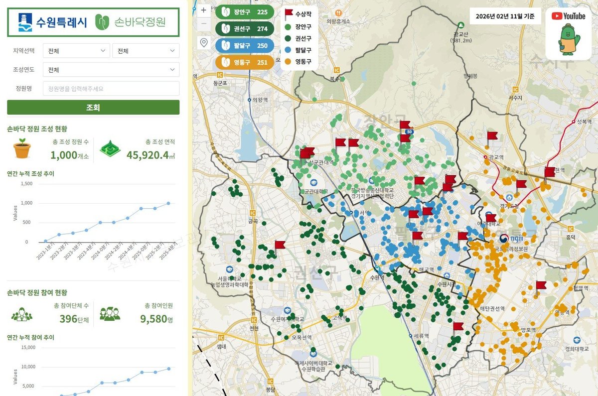Click the green 조회 search button
598x396 pixels.
[93, 107]
